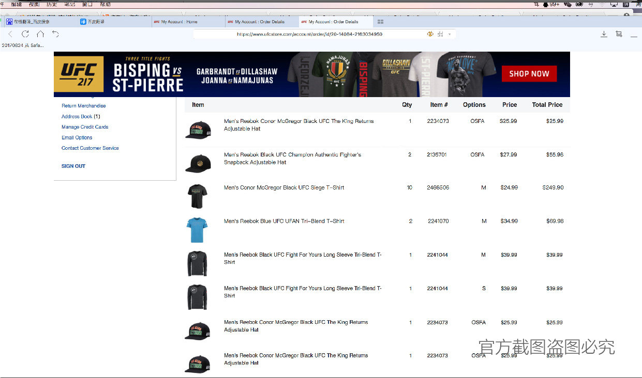The height and width of the screenshot is (378, 642).
Task: Open the Manage Credit Cards link
Action: click(85, 127)
